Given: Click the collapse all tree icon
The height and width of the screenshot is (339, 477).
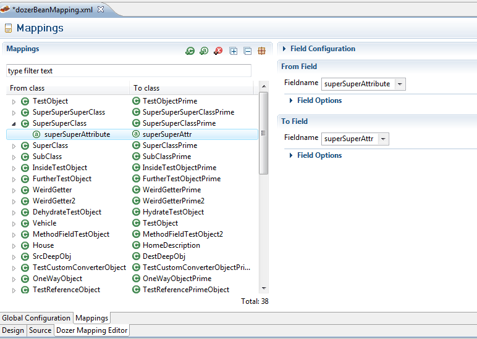Looking at the screenshot, I should point(248,51).
